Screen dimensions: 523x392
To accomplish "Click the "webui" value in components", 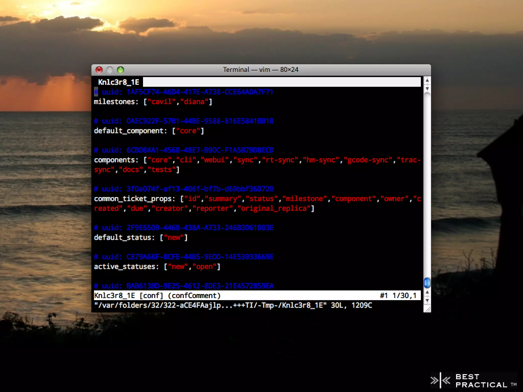I will click(x=215, y=160).
